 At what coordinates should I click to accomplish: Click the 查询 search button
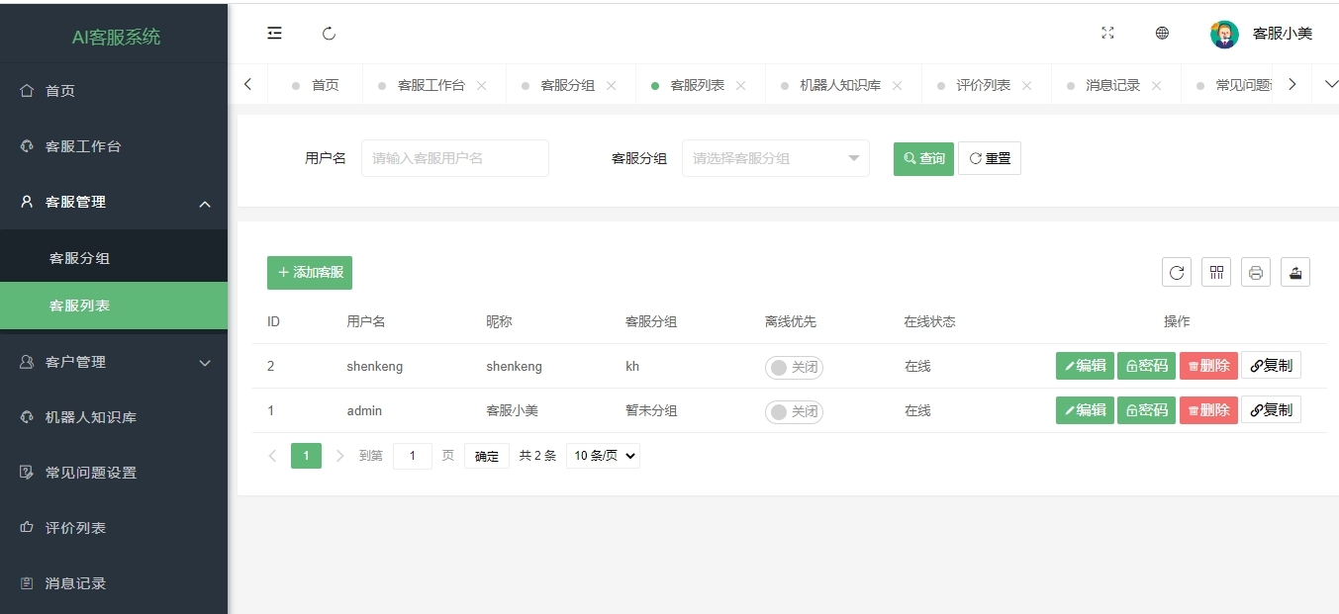[923, 158]
